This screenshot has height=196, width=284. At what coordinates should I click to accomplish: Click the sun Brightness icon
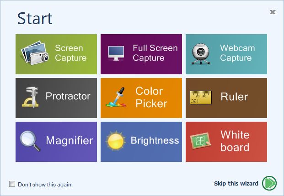(x=115, y=141)
